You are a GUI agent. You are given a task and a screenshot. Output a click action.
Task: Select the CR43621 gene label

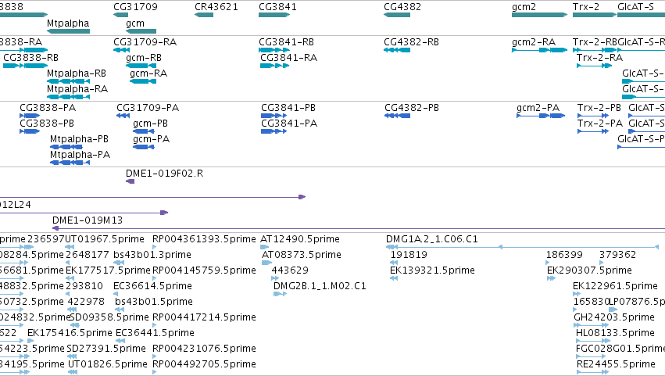(x=216, y=7)
